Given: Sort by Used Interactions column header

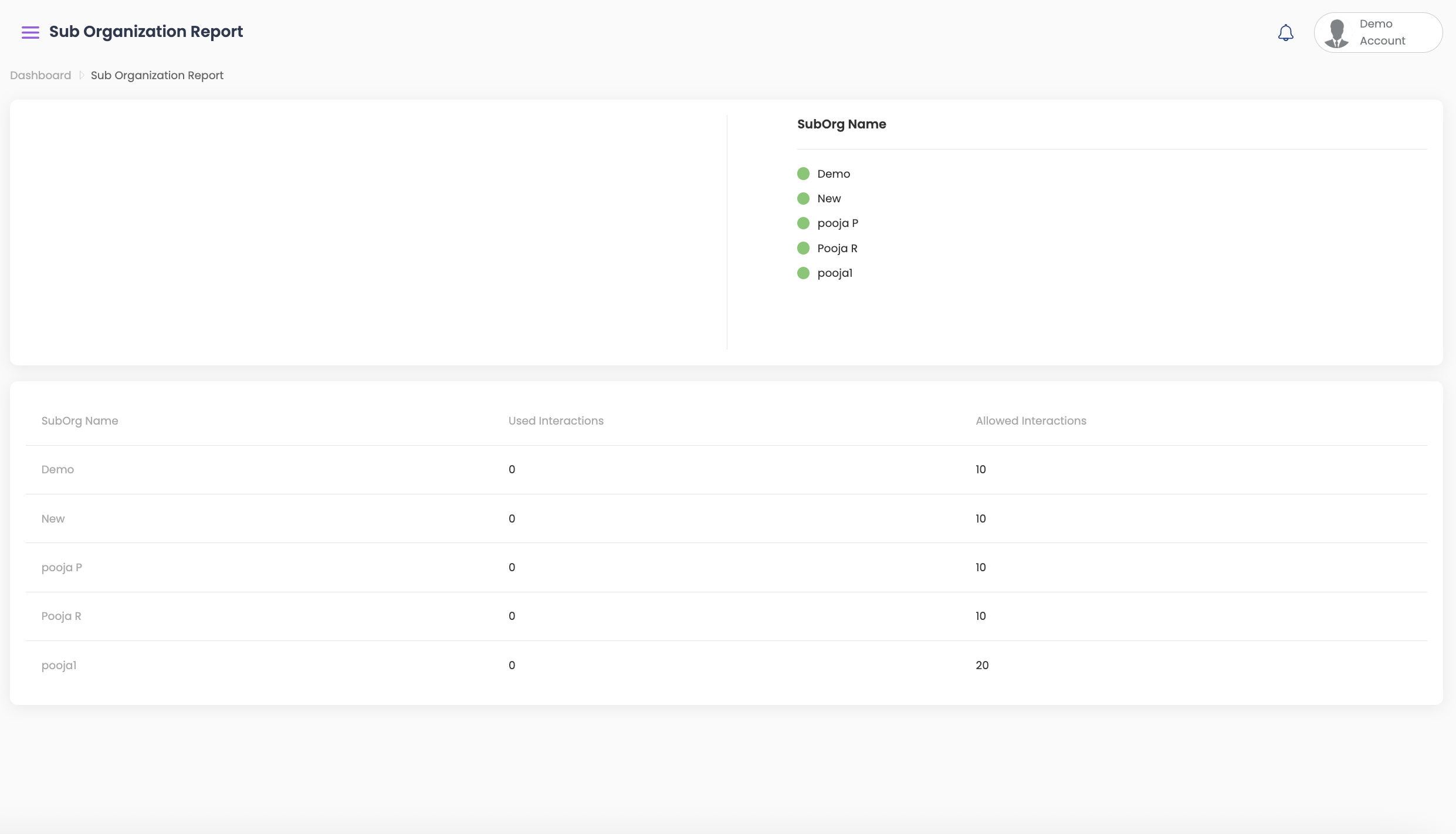Looking at the screenshot, I should coord(556,421).
